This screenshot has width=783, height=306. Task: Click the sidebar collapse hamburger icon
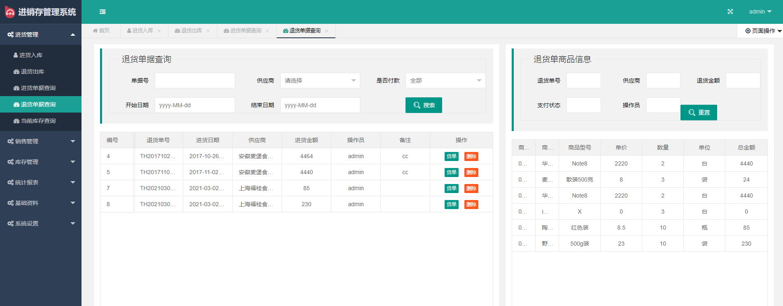pos(103,12)
